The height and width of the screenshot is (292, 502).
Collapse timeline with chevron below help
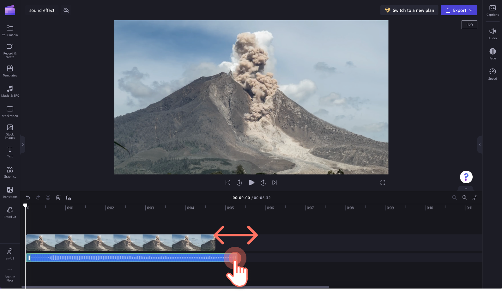466,189
